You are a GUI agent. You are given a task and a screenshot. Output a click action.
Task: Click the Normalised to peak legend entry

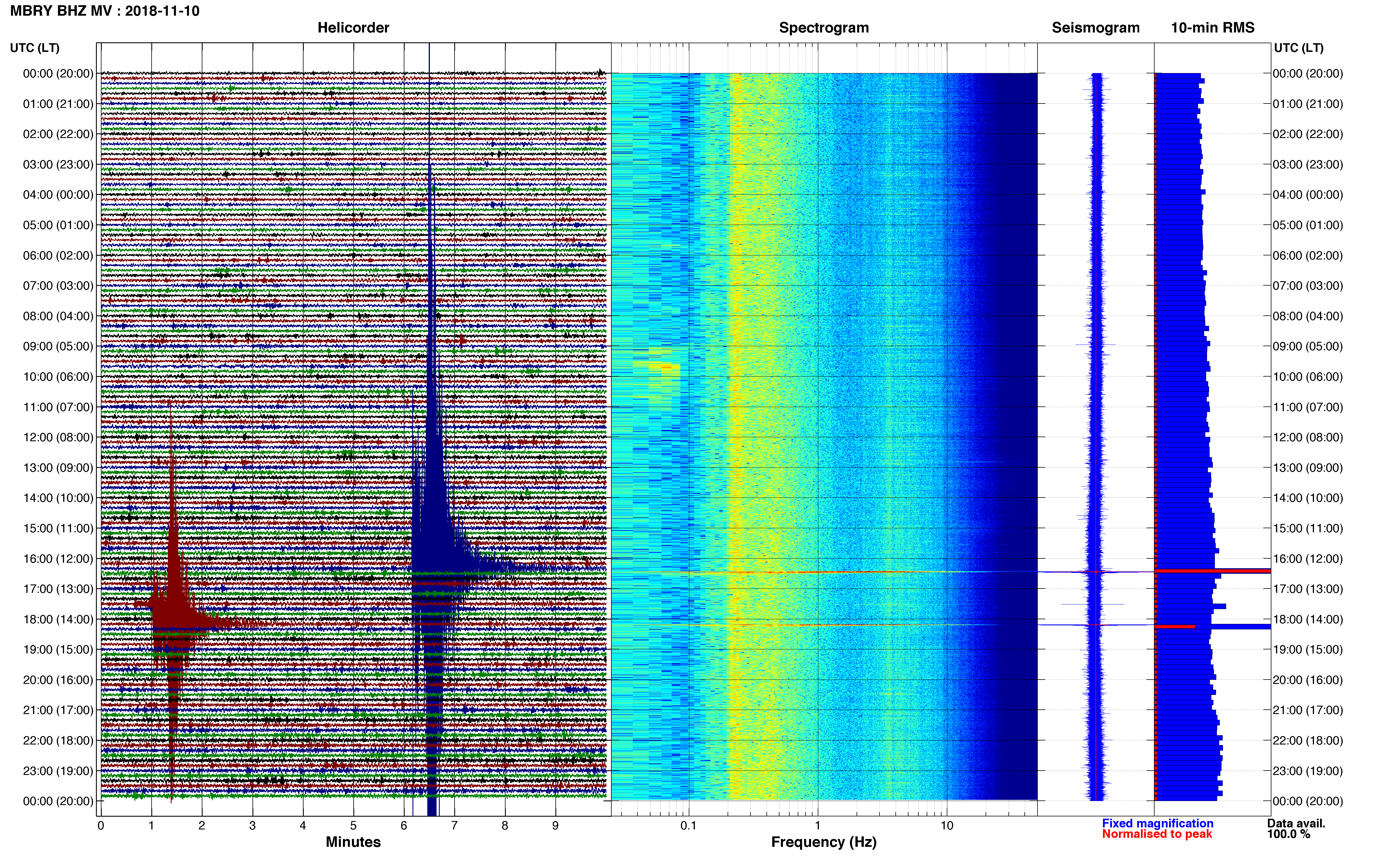coord(1157,834)
